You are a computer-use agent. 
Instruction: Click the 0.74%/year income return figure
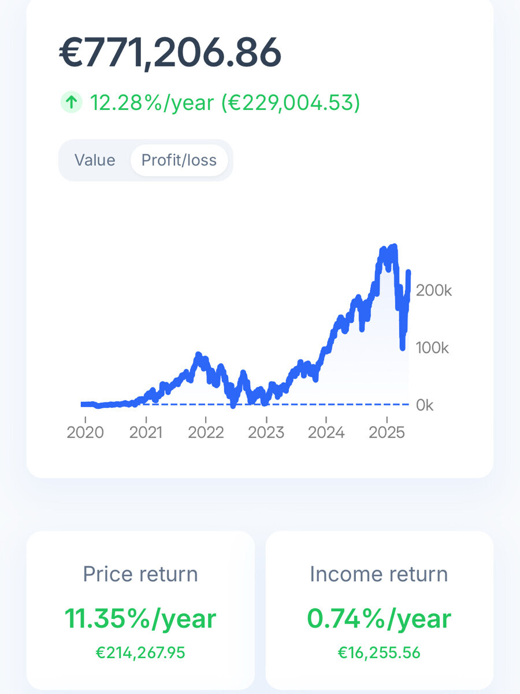click(379, 618)
